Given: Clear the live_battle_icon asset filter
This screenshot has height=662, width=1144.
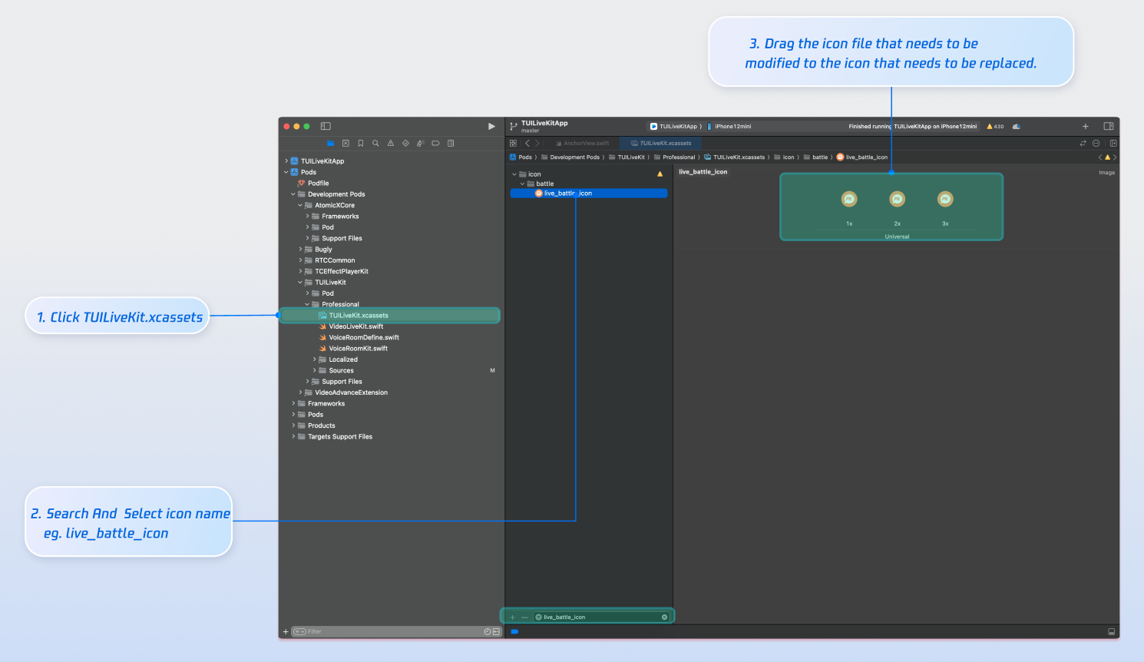Looking at the screenshot, I should click(664, 617).
